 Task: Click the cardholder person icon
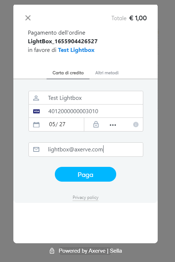[x=36, y=98]
